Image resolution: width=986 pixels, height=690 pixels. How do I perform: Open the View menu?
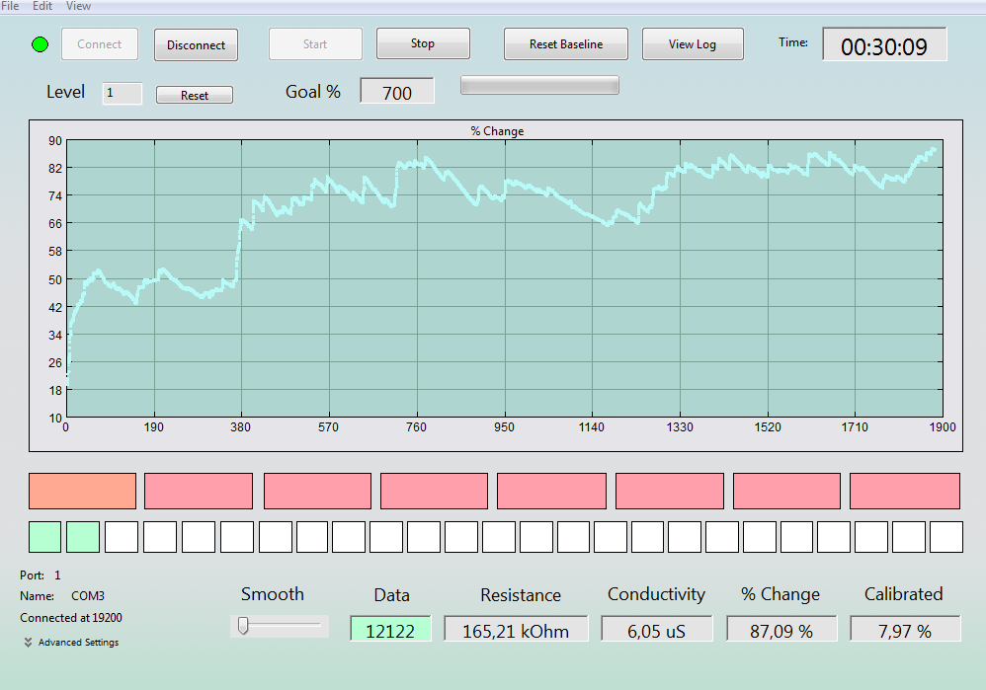(x=78, y=6)
